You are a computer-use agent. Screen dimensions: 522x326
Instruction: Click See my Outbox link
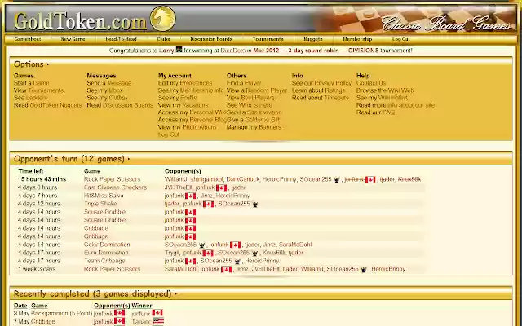(107, 98)
